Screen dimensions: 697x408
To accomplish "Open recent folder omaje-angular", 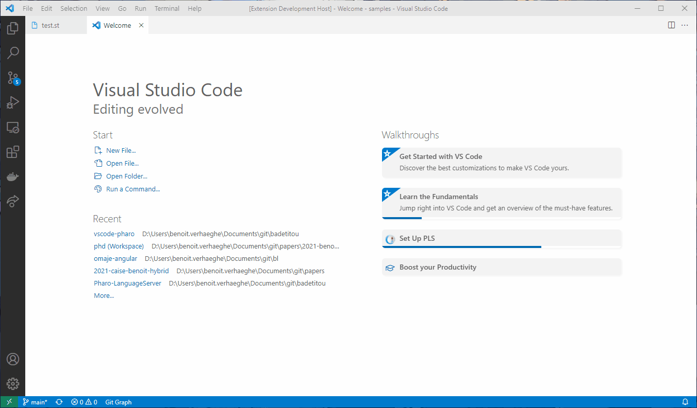I will (x=115, y=259).
